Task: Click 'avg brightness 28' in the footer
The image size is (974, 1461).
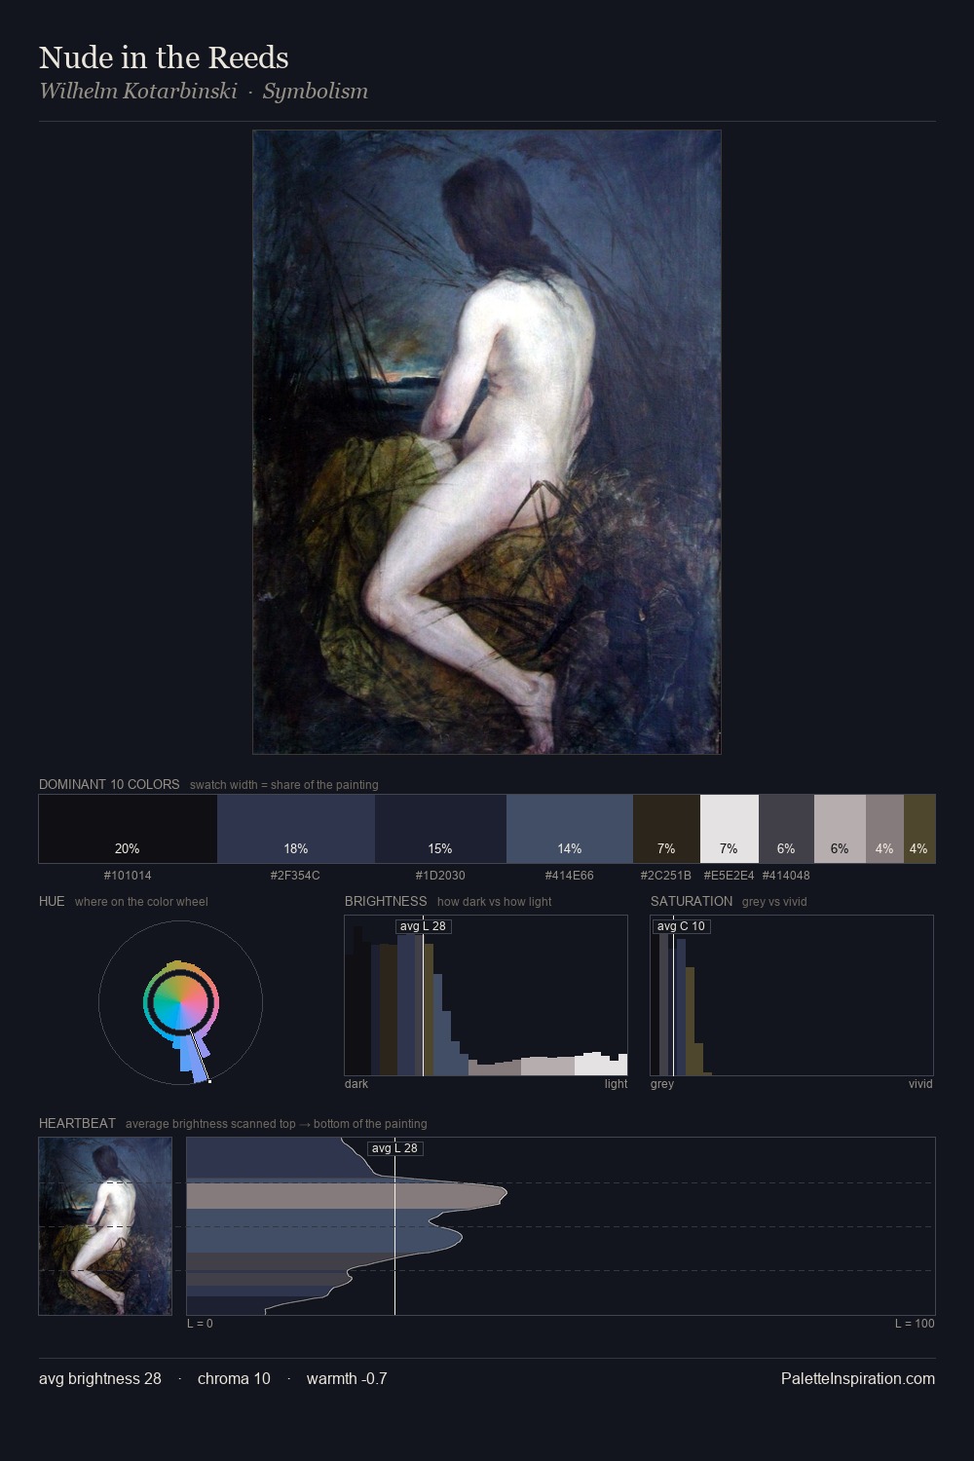Action: pos(100,1378)
